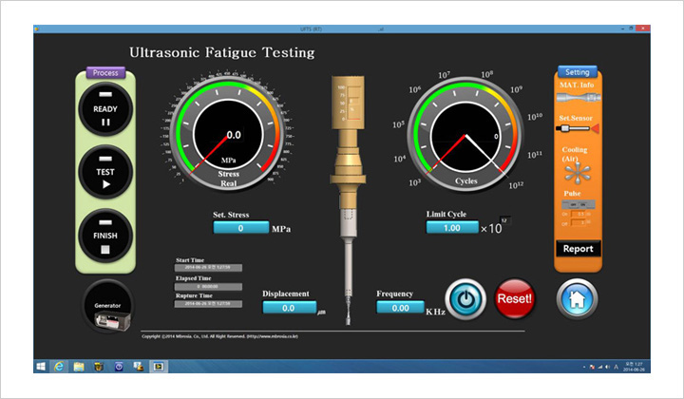Open the Report button

[578, 249]
